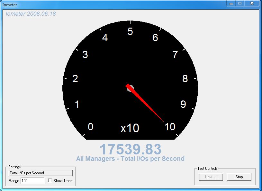Screen dimensions: 262x191
Task: Click the number 7 on the gauge dial
Action: click(x=175, y=55)
